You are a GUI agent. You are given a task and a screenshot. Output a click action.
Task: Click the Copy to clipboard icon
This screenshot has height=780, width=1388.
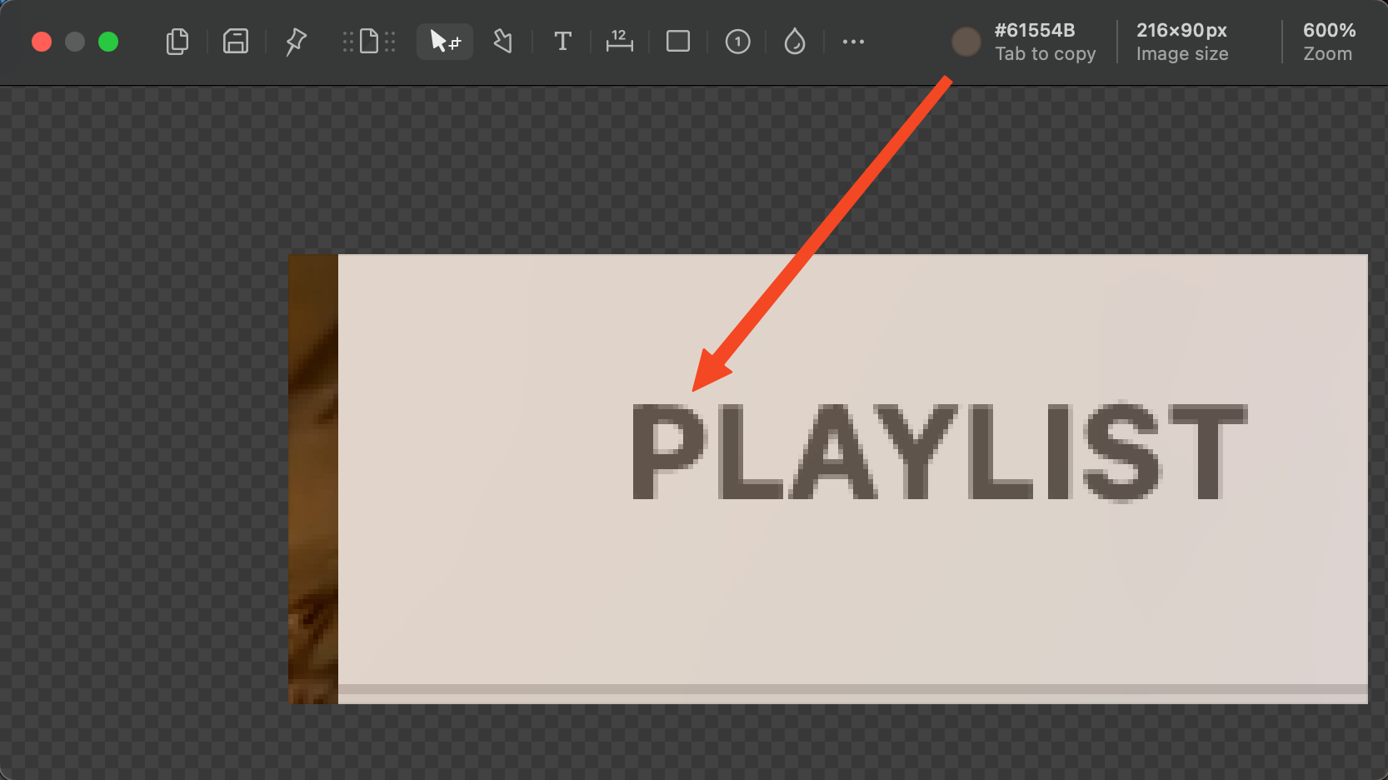(x=177, y=42)
